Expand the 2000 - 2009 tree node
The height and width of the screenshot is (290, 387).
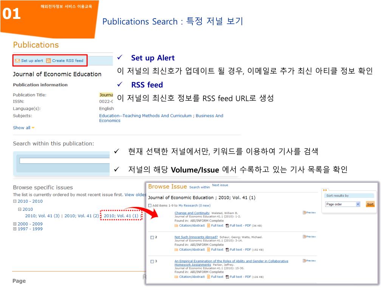click(15, 224)
